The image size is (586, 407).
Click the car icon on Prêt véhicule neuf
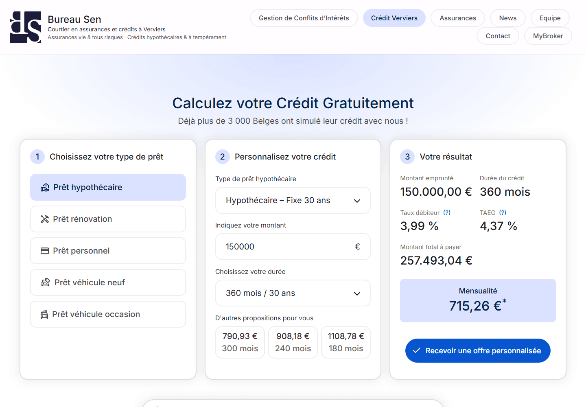coord(46,282)
